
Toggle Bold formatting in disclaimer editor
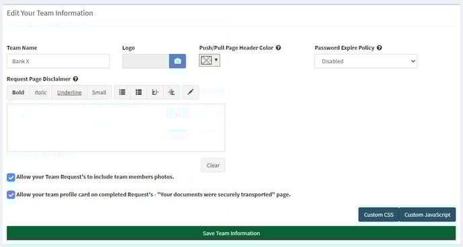coord(18,92)
